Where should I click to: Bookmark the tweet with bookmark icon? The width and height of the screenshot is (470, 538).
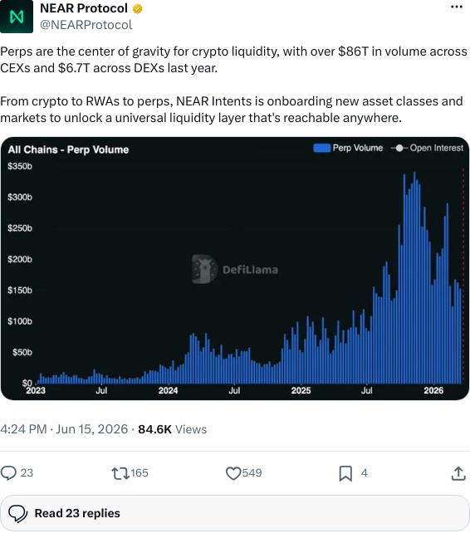(345, 473)
